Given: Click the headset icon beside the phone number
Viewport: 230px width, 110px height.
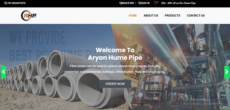Looking at the screenshot, I should (x=6, y=3).
